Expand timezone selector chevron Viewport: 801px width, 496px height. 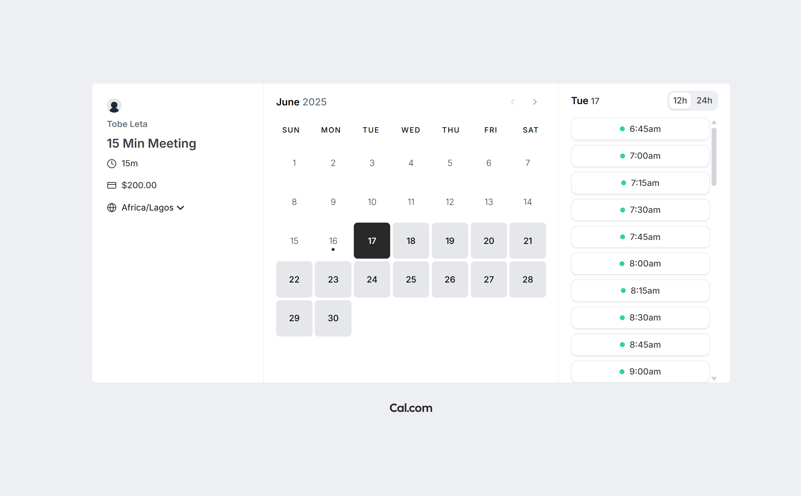(x=180, y=208)
